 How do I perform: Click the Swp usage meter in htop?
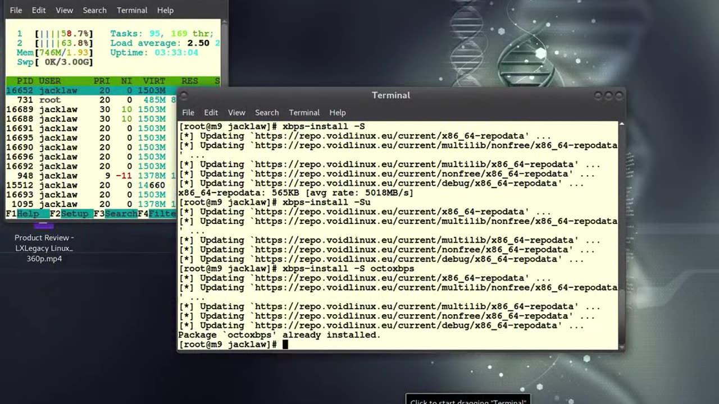55,62
